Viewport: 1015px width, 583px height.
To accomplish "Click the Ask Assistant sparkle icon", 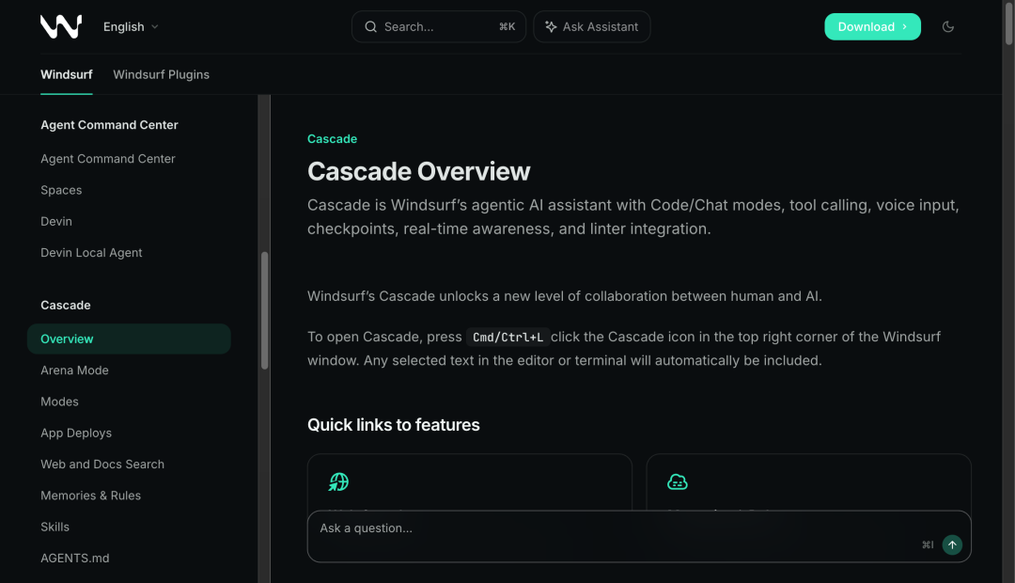I will coord(551,26).
